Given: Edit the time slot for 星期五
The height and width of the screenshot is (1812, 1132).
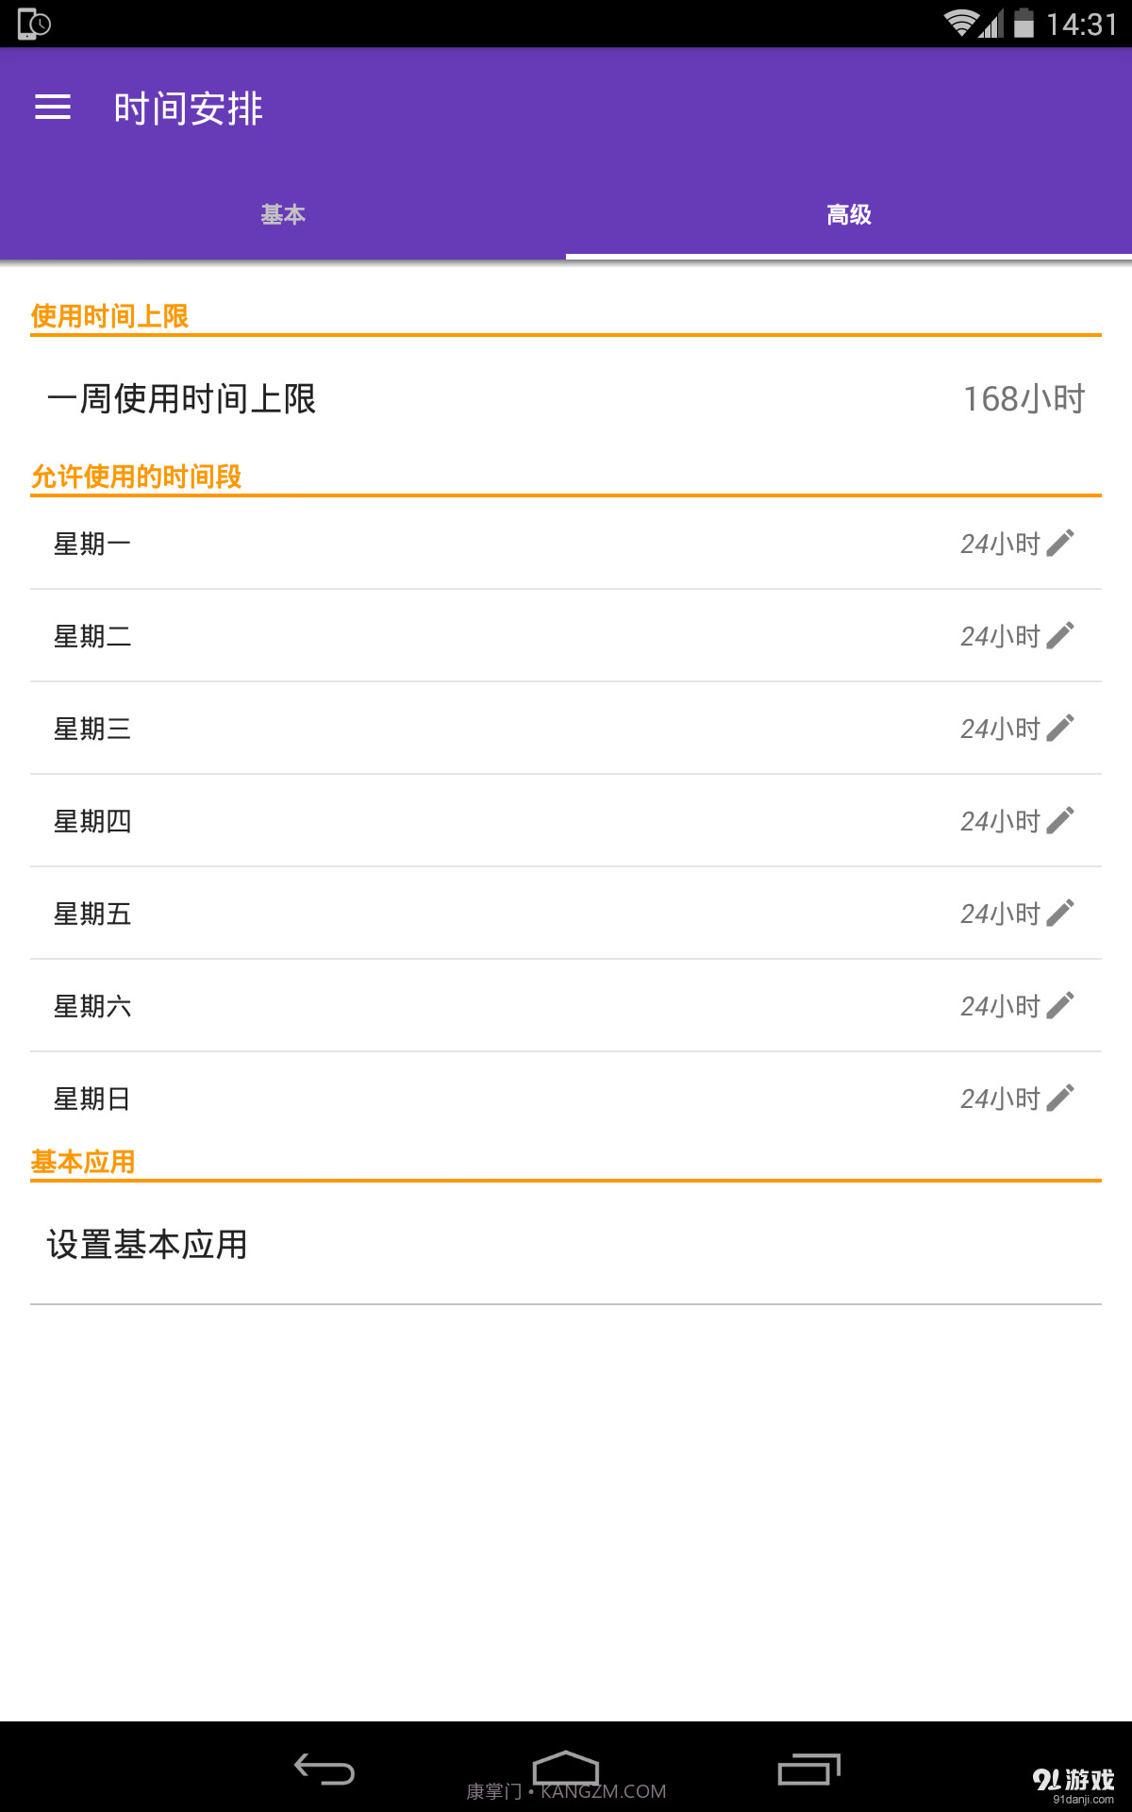Looking at the screenshot, I should click(x=1064, y=913).
